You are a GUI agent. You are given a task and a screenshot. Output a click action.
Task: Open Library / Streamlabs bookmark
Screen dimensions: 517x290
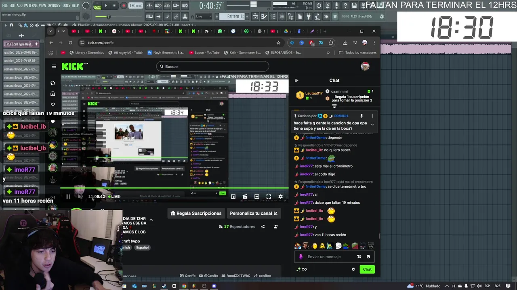pos(86,52)
